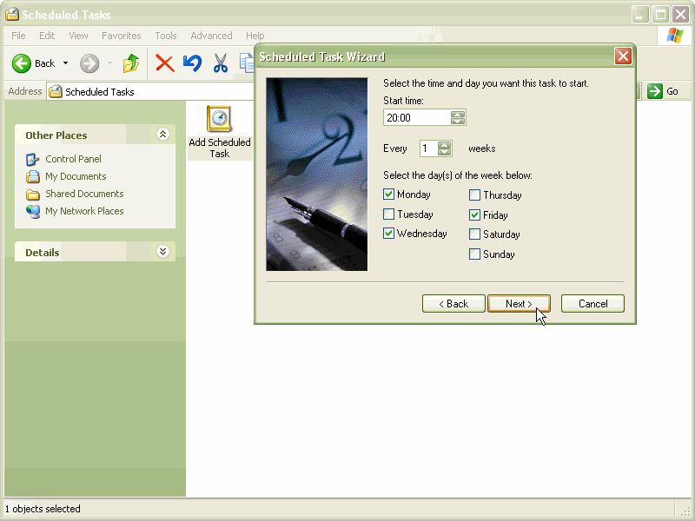Open the Shared Documents link
The width and height of the screenshot is (695, 521).
pyautogui.click(x=84, y=194)
